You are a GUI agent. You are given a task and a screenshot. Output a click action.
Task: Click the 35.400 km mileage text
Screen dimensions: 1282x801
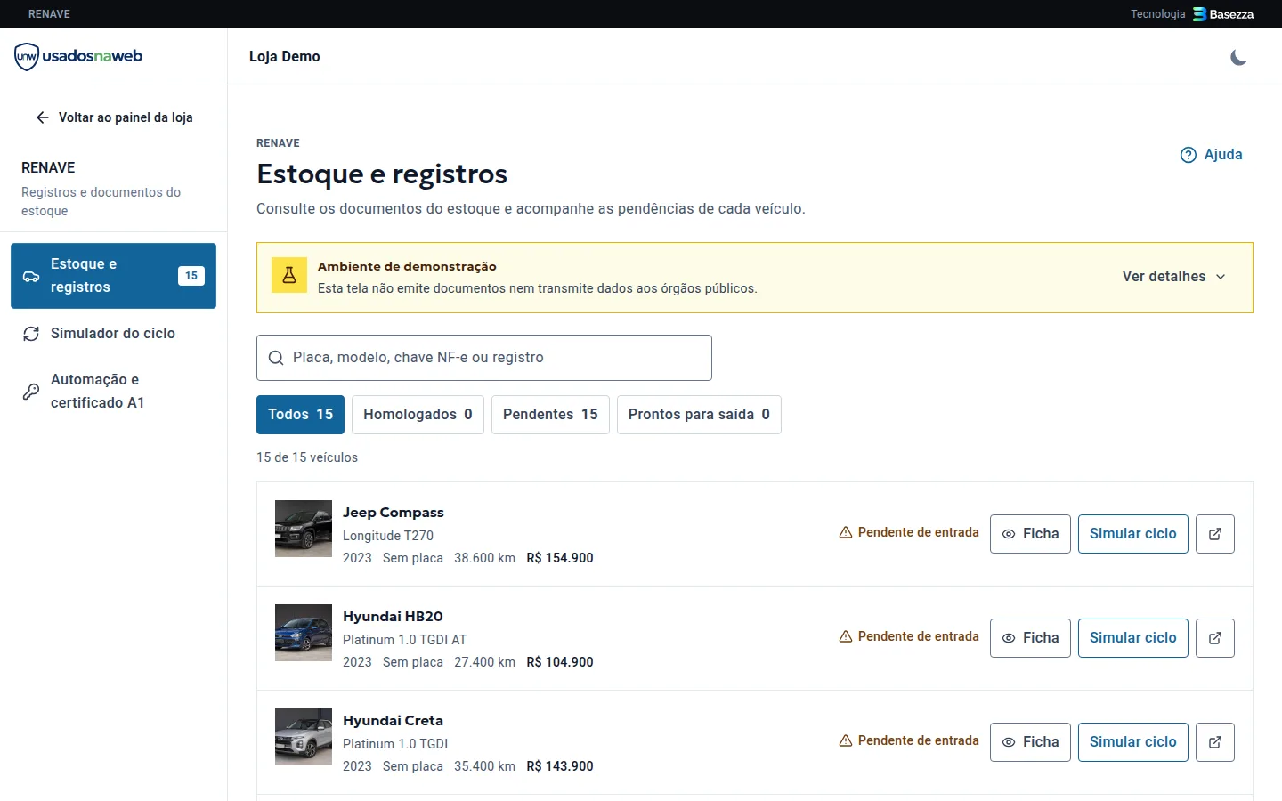click(x=484, y=766)
